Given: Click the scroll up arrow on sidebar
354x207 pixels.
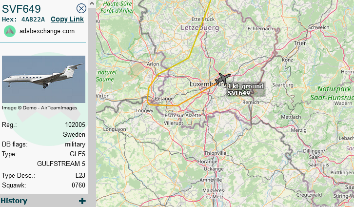Looking at the screenshot, I should tap(92, 3).
